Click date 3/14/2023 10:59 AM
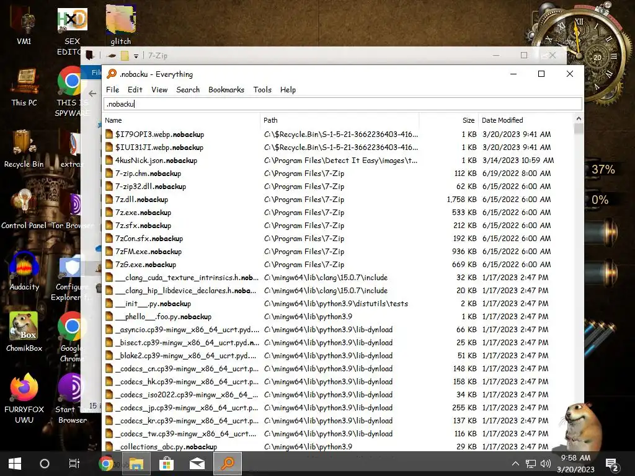The image size is (635, 476). point(518,161)
